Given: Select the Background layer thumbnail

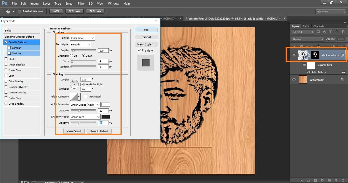Looking at the screenshot, I should pos(303,79).
